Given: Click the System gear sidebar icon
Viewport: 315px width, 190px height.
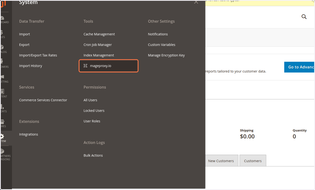Looking at the screenshot, I should (x=2, y=136).
